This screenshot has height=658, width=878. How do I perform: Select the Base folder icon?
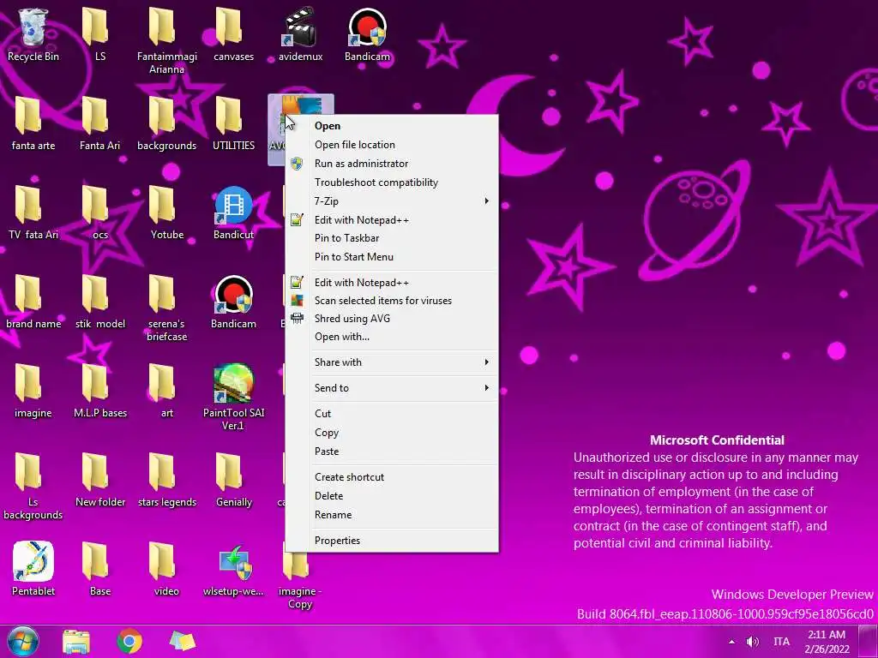click(x=99, y=569)
